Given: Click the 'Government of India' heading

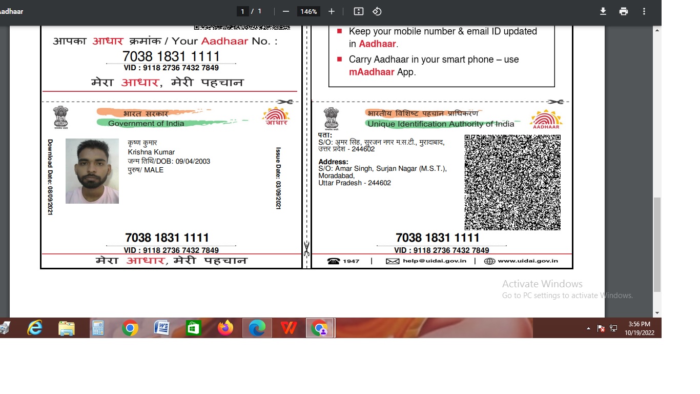Looking at the screenshot, I should pos(146,123).
